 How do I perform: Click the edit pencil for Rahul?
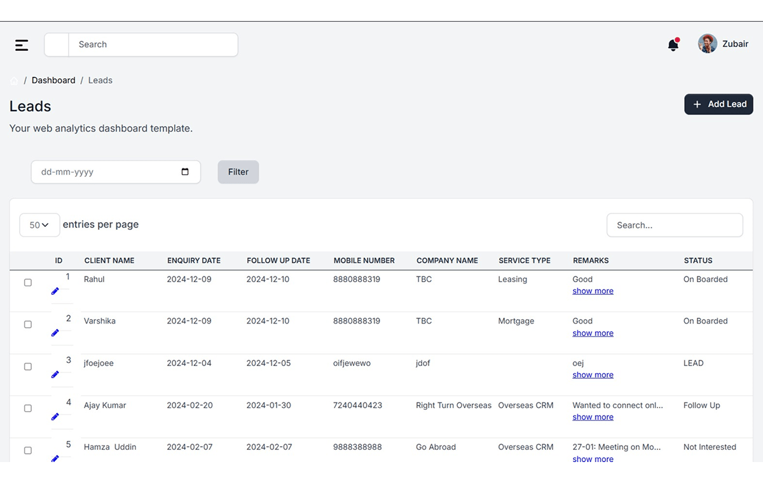(55, 291)
